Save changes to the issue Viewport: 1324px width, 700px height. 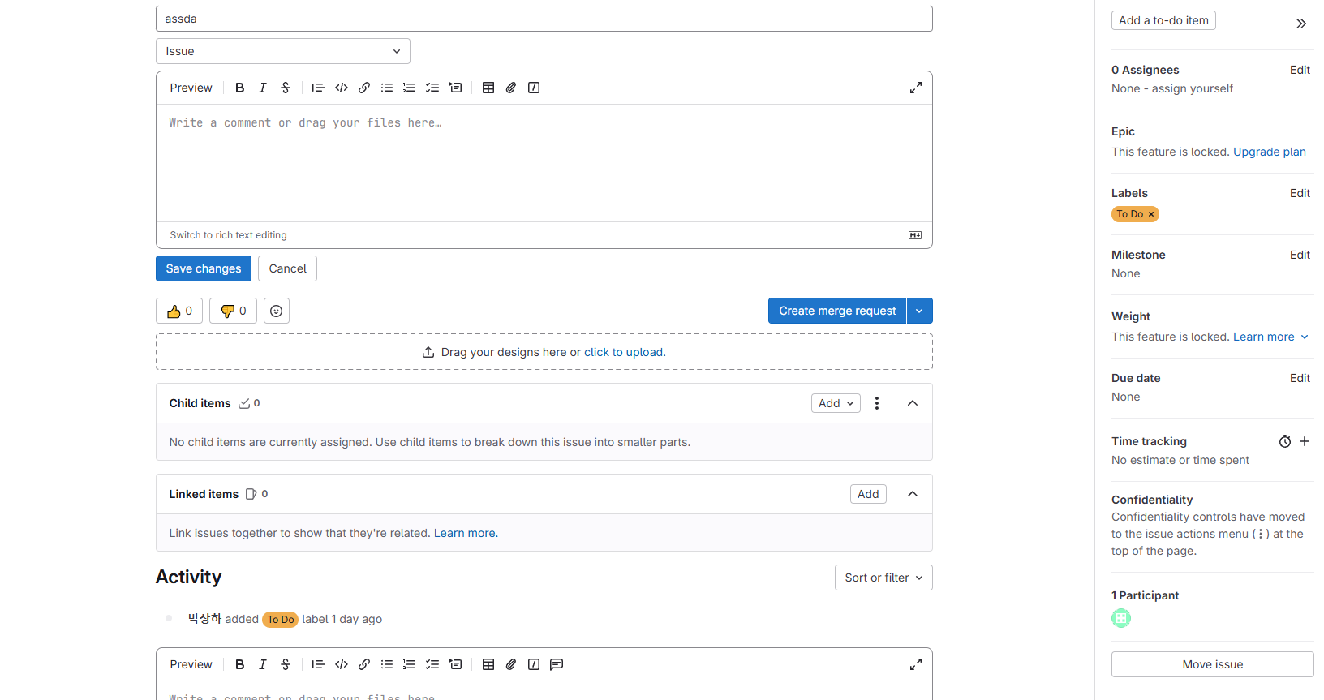click(x=204, y=268)
